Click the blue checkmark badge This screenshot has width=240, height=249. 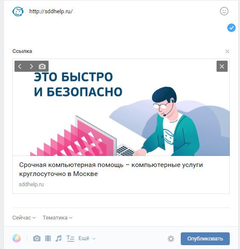tap(231, 28)
